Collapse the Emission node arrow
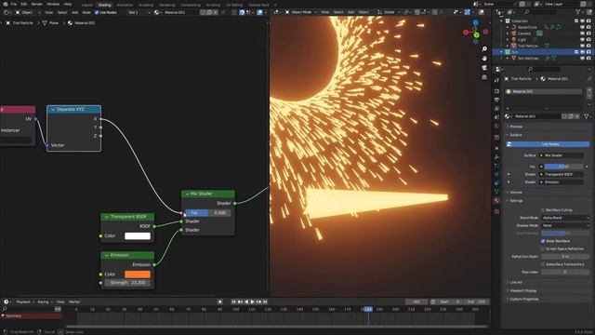 [107, 255]
